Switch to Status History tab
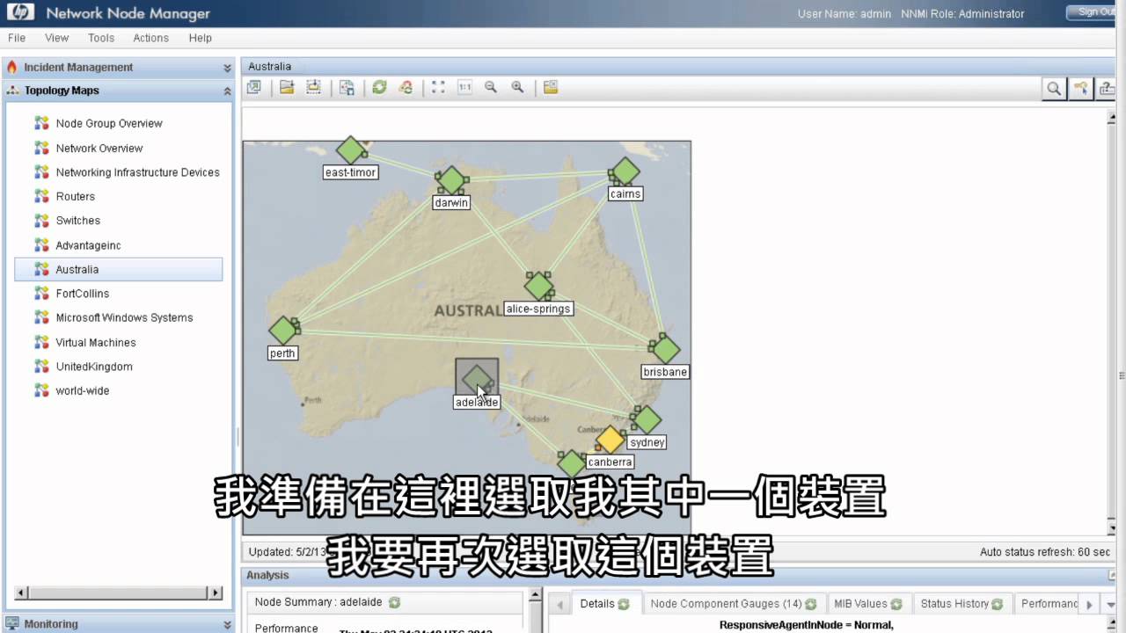This screenshot has height=633, width=1126. point(961,604)
